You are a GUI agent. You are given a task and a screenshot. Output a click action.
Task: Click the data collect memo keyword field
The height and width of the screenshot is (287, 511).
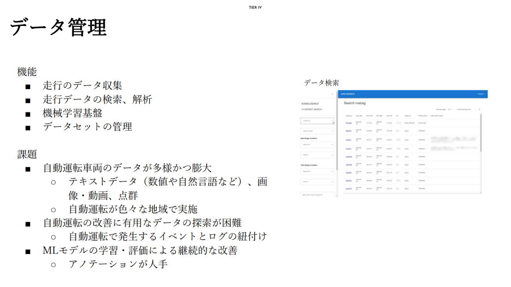pos(317,194)
